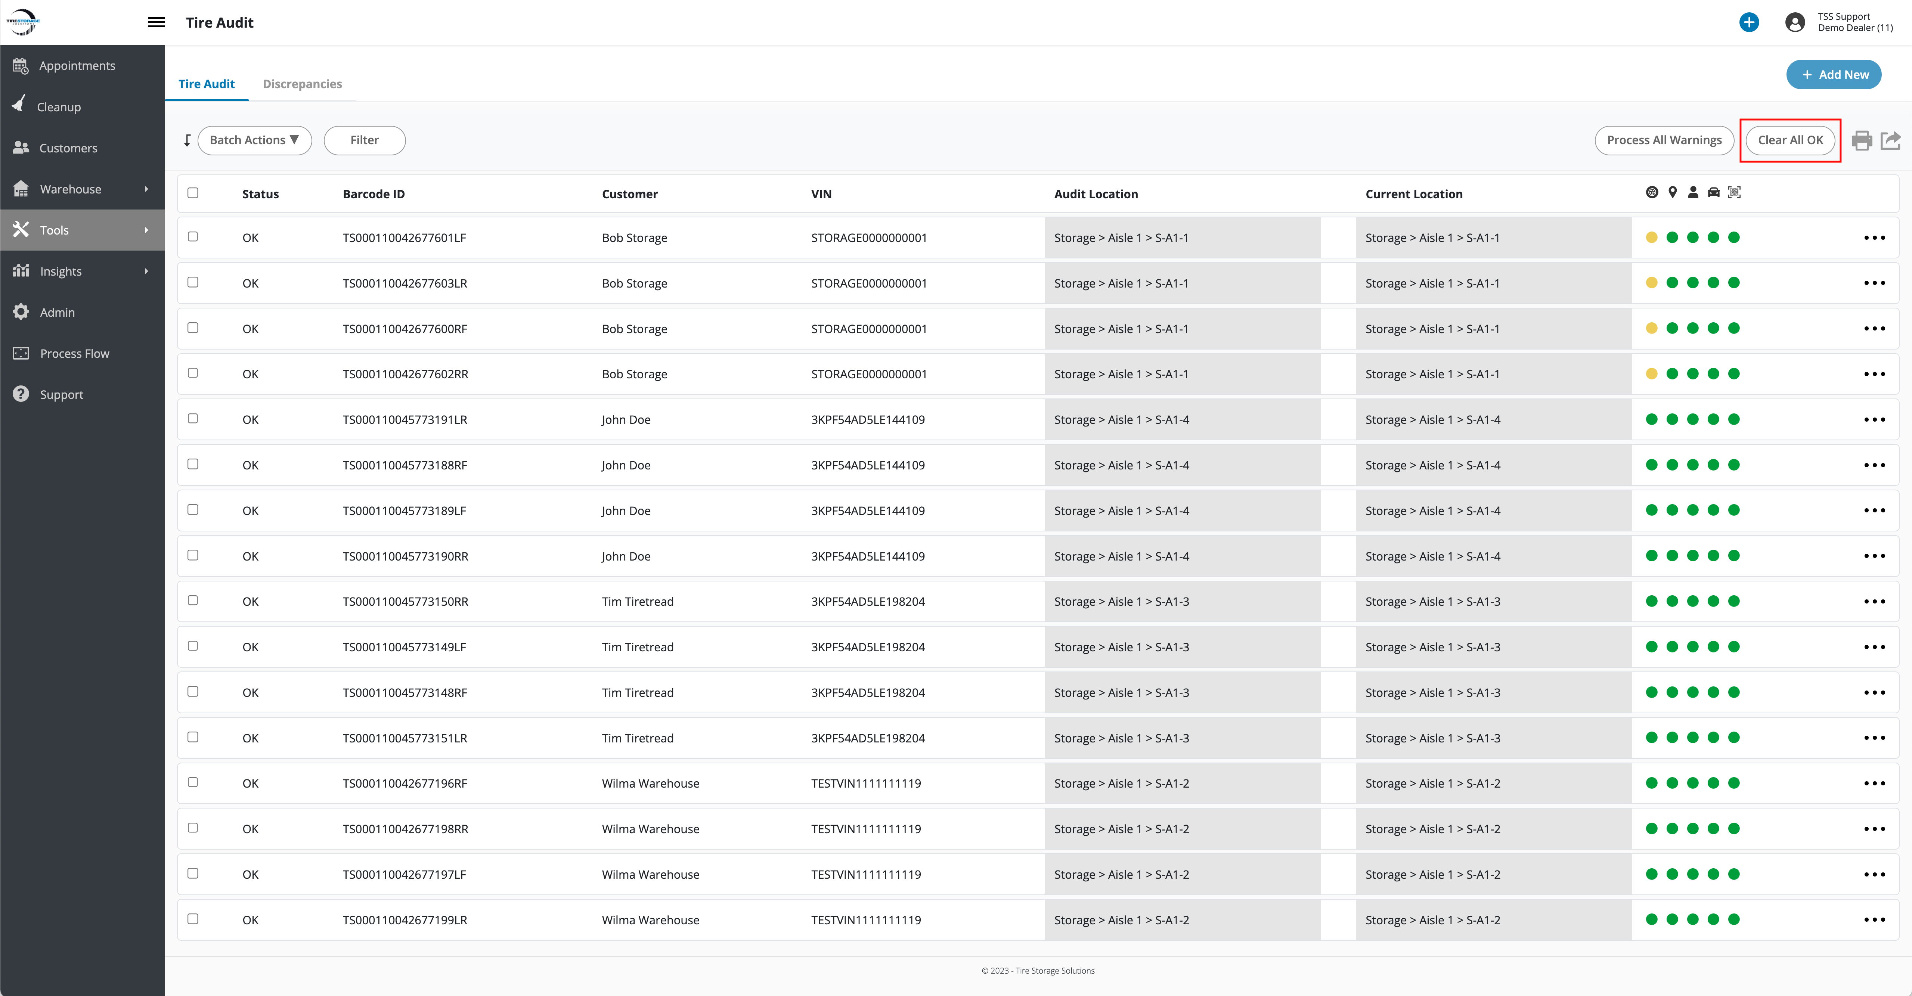The height and width of the screenshot is (996, 1912).
Task: Click the tire column header icon
Action: [x=1651, y=193]
